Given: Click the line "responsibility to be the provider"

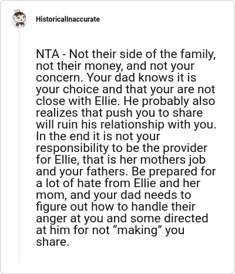Looking at the screenshot, I should [x=122, y=148].
